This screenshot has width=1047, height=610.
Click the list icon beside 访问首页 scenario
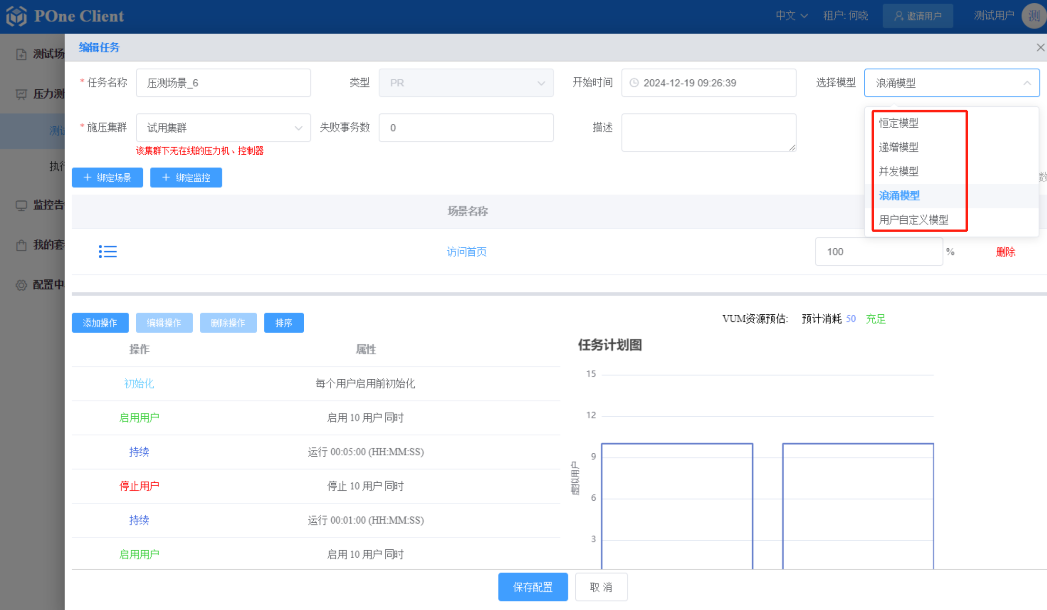pyautogui.click(x=108, y=252)
